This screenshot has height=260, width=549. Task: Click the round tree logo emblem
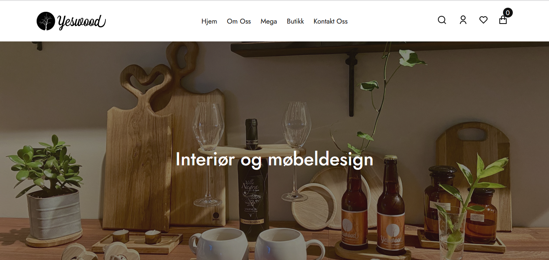[x=46, y=21]
